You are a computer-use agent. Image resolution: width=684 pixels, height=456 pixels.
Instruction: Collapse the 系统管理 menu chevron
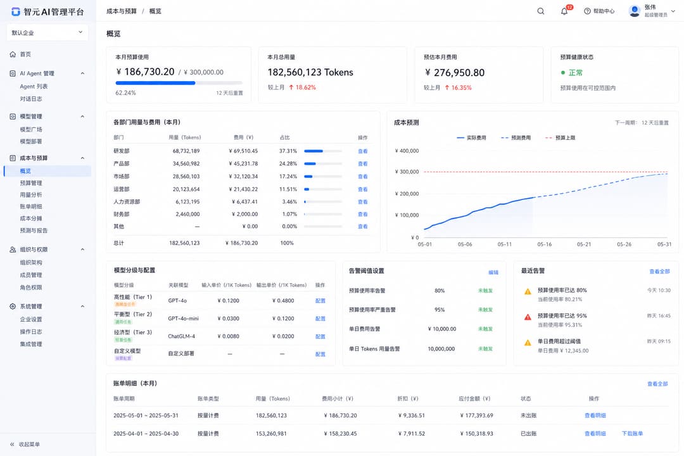[x=82, y=307]
